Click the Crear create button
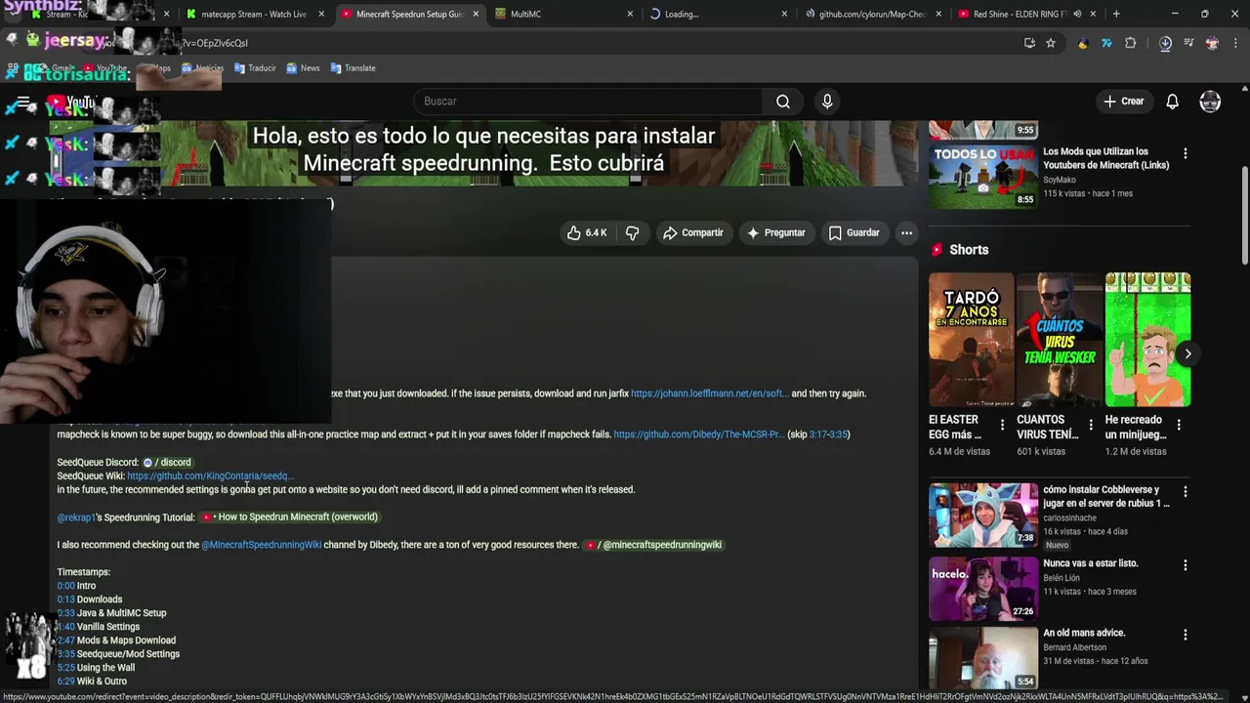Viewport: 1250px width, 703px height. tap(1124, 102)
